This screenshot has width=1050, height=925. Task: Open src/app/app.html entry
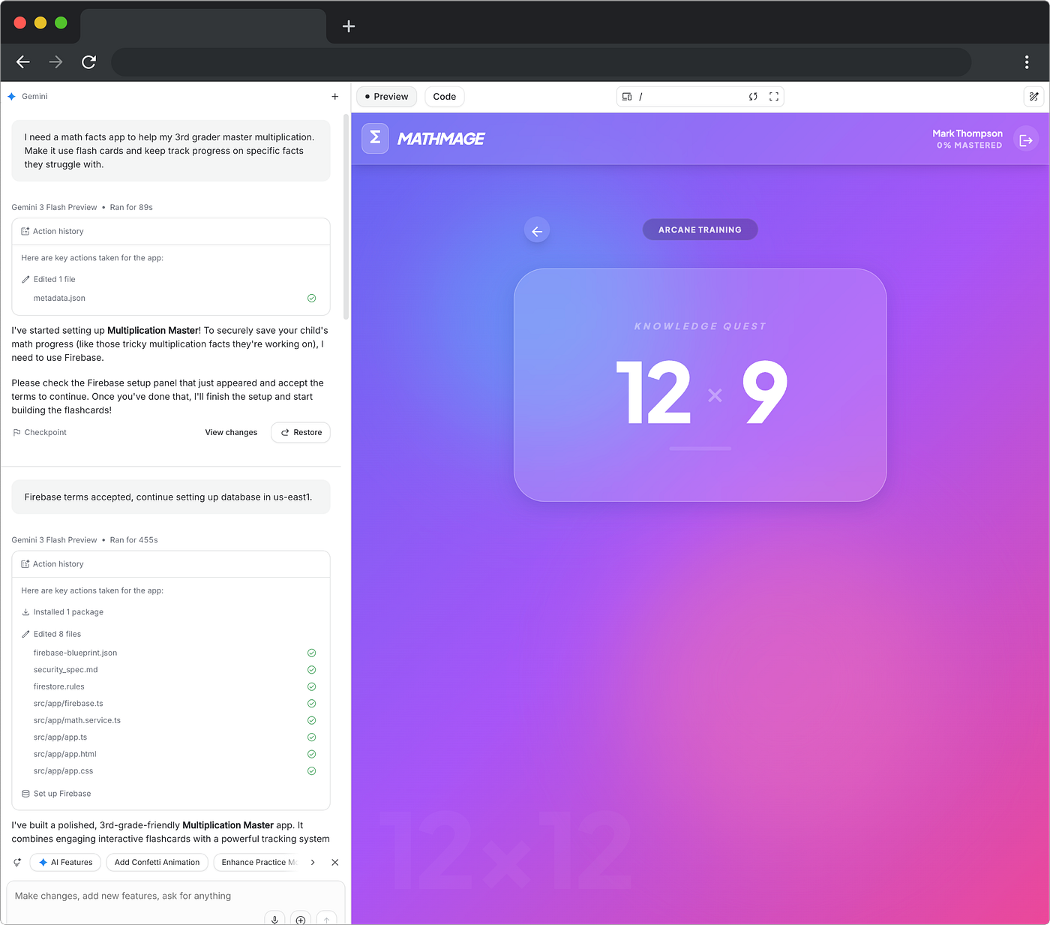(x=64, y=755)
